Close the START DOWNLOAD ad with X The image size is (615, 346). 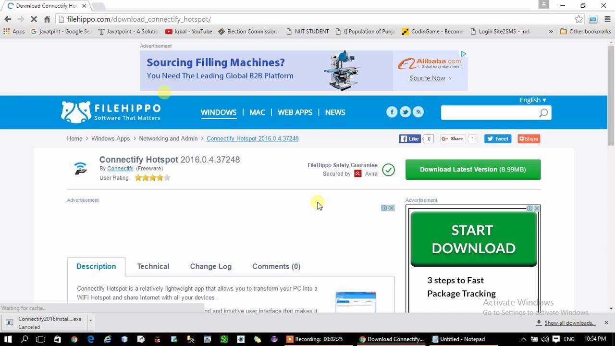[537, 209]
